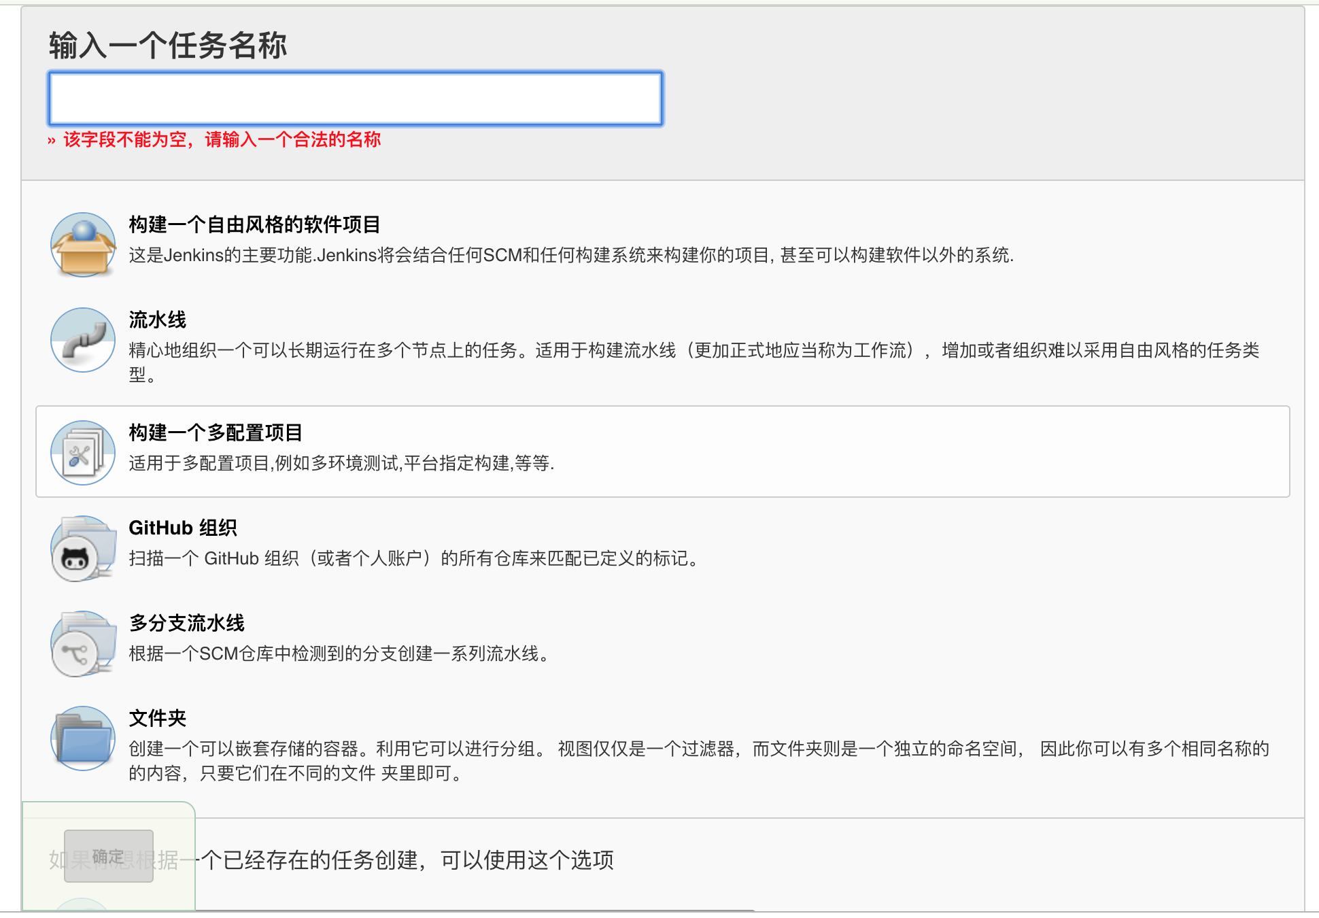Choose the 文件夹 item title

(157, 718)
